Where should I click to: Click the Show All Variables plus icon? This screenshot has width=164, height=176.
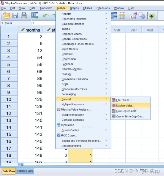point(151,16)
